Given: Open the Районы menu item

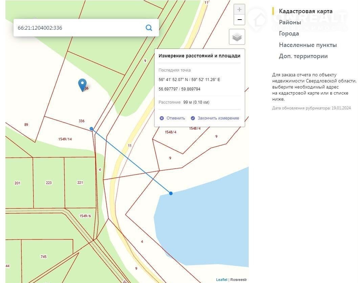Looking at the screenshot, I should tap(290, 22).
